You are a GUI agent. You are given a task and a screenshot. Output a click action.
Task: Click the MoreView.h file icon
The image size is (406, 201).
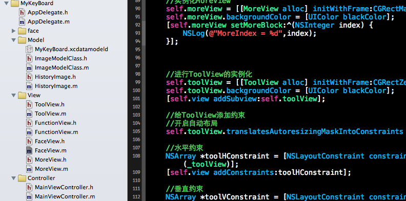(x=29, y=160)
